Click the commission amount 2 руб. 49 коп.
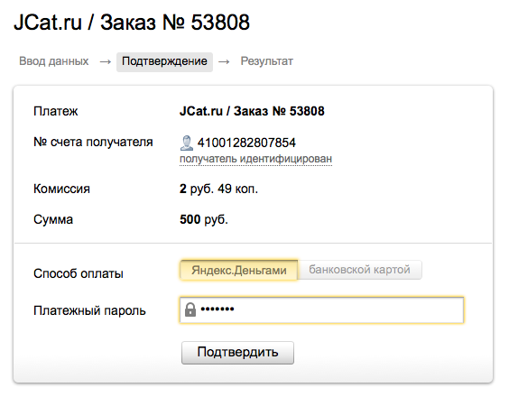This screenshot has width=509, height=397. (x=218, y=189)
